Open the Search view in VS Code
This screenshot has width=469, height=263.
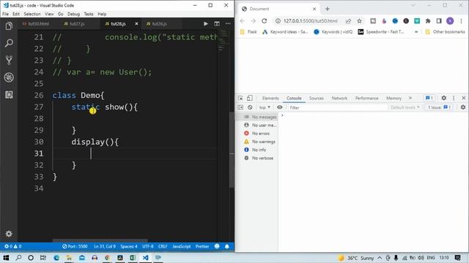9,43
